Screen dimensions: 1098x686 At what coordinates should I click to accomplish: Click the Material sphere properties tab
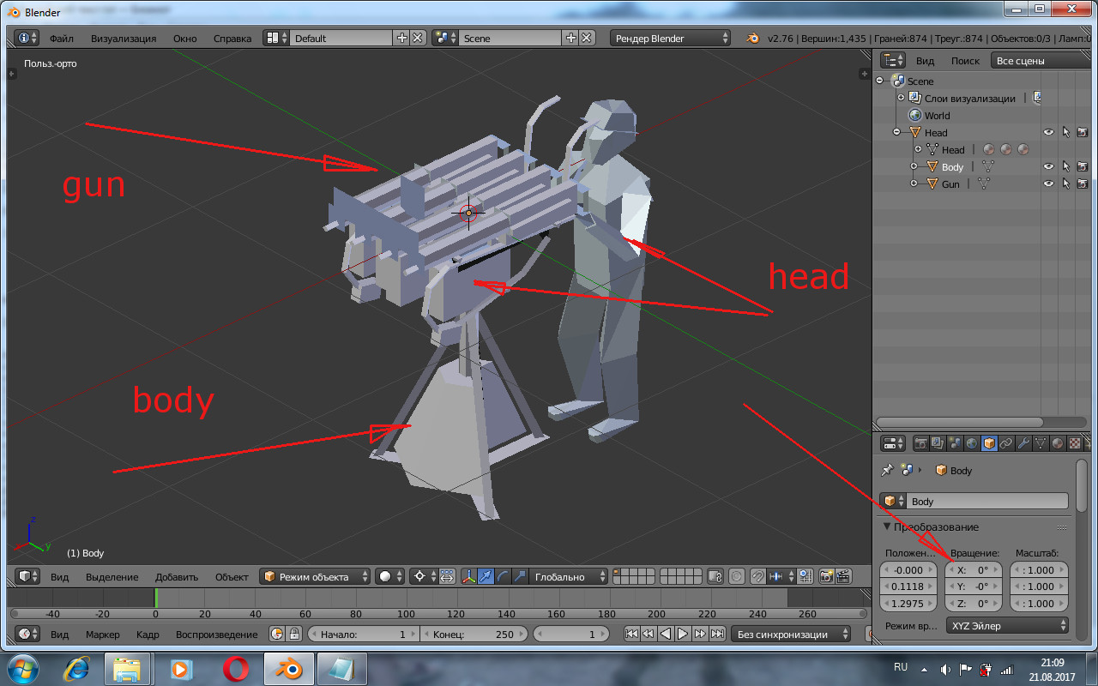[1057, 443]
